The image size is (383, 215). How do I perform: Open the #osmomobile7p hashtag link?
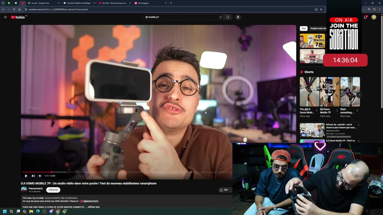pyautogui.click(x=52, y=198)
